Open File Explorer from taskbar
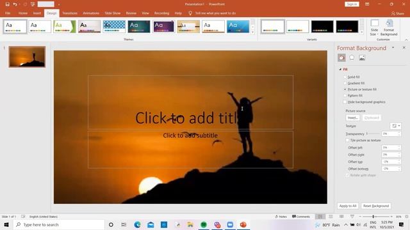The image size is (410, 230). click(x=190, y=224)
